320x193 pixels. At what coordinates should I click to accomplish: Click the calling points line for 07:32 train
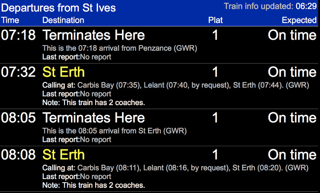175,85
